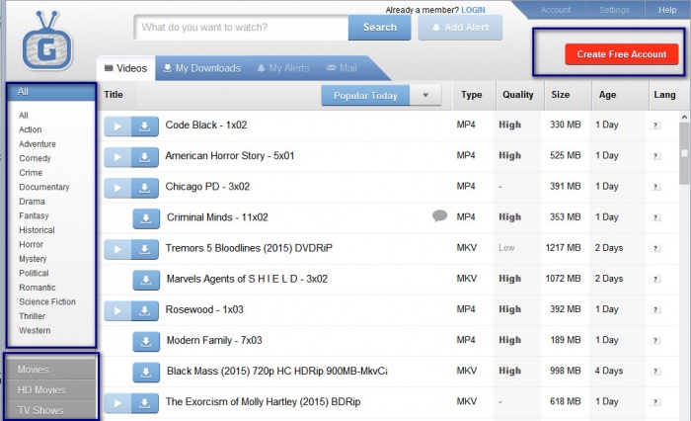Play Code Black - 1x02
Viewport: 691px width, 421px height.
(117, 126)
